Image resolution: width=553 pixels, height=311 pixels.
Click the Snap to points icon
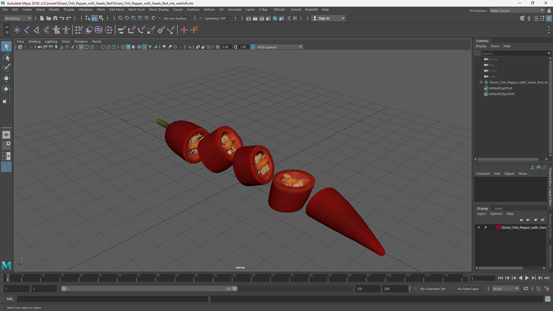point(134,18)
